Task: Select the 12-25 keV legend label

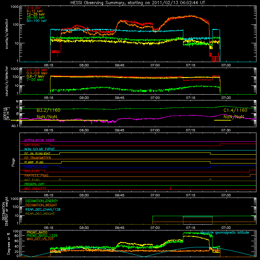Action: [x=35, y=14]
